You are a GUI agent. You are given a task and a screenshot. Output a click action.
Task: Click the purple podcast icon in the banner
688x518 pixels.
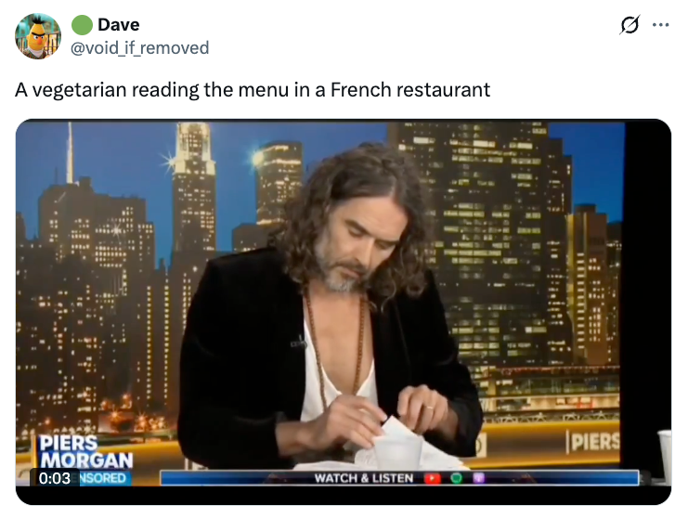pos(479,478)
